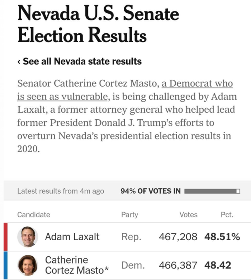251x280 pixels.
Task: Click the Catherine Cortez Masto candidate name
Action: coord(75,265)
